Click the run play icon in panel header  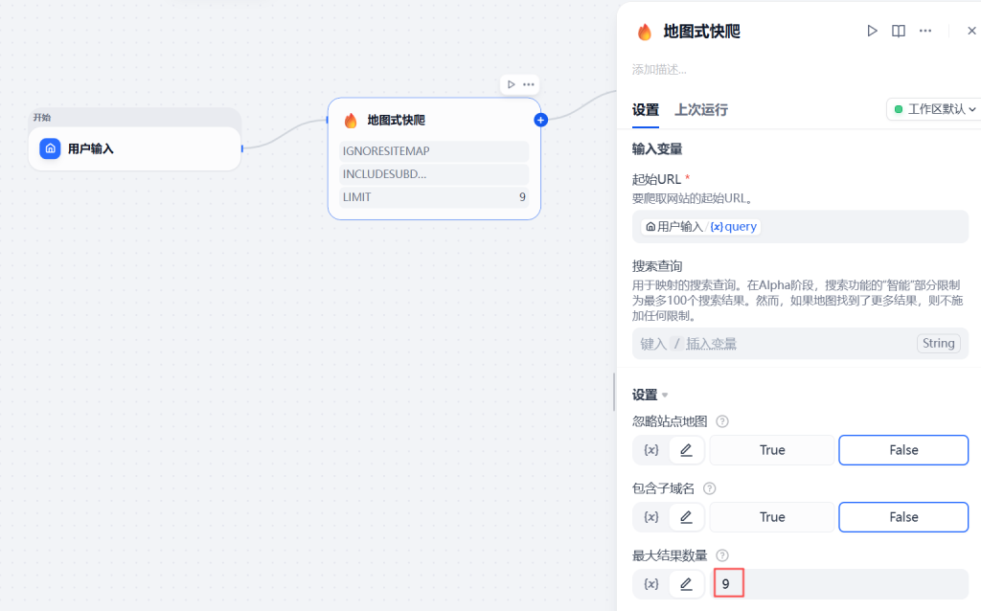(x=872, y=31)
